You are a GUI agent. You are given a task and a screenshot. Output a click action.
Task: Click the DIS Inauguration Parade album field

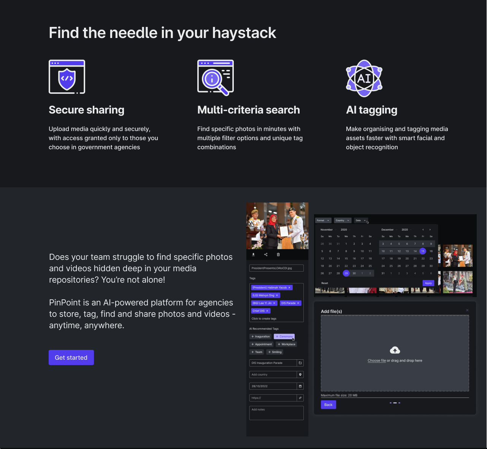(273, 363)
